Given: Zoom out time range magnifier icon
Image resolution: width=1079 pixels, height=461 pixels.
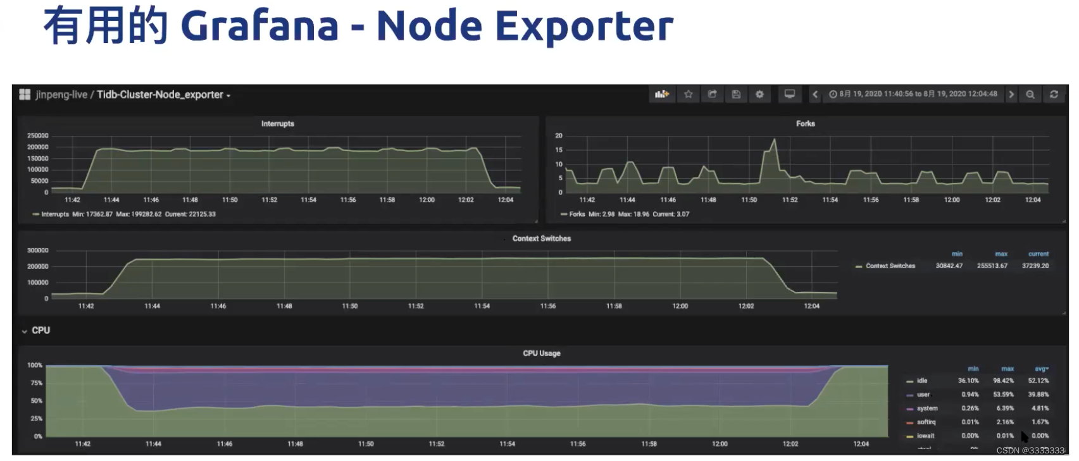Looking at the screenshot, I should (1030, 94).
